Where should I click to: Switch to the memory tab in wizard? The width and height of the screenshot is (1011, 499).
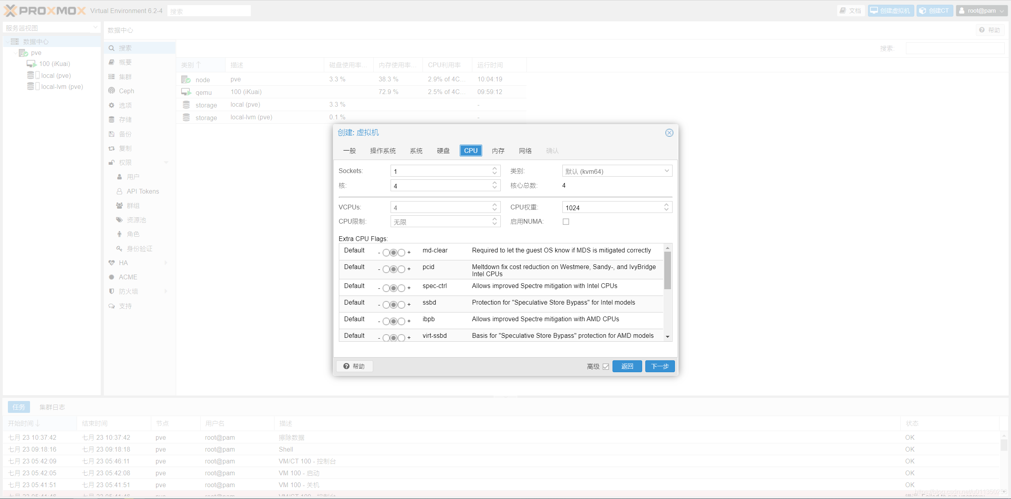click(498, 151)
